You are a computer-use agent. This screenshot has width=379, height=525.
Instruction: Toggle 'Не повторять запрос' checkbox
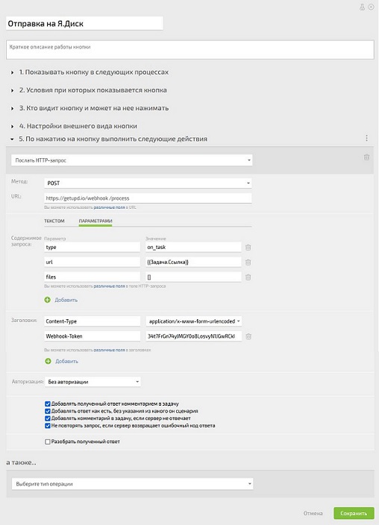(48, 426)
